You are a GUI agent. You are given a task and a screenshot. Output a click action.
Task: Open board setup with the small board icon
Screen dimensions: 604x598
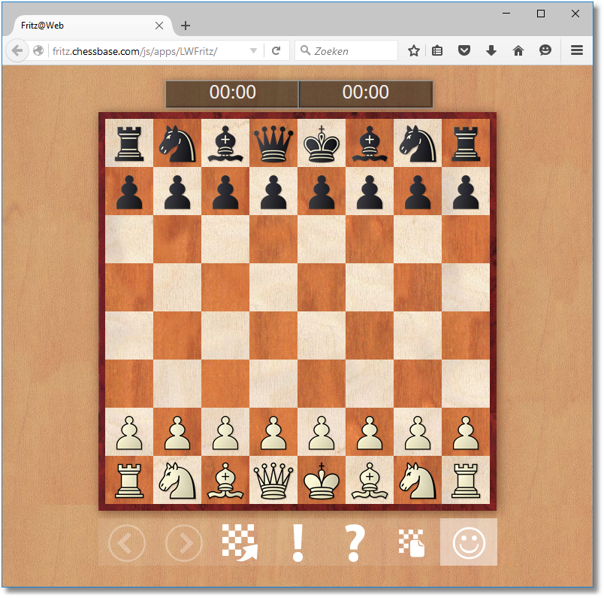(x=412, y=542)
